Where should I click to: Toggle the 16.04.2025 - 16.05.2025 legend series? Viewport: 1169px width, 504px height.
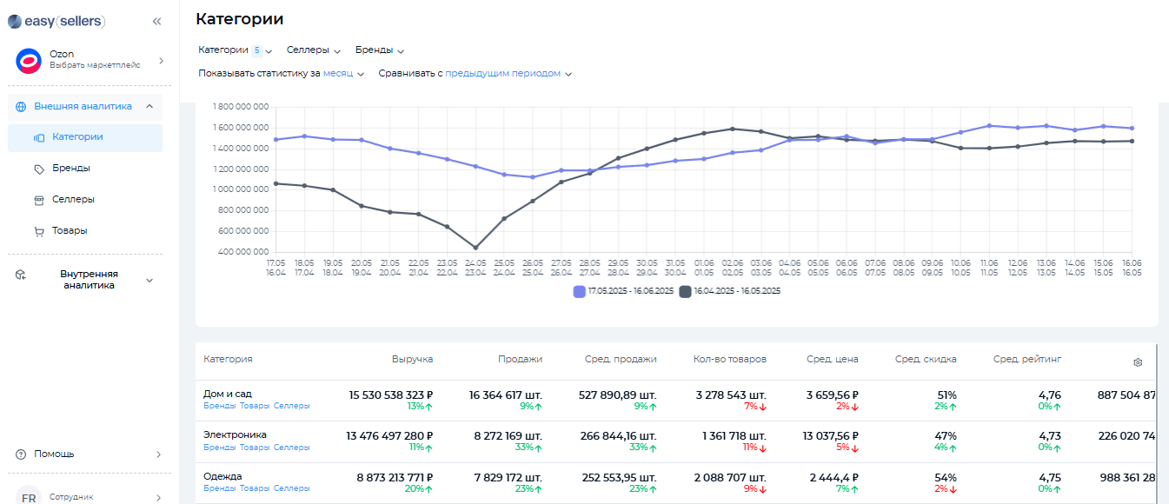730,292
